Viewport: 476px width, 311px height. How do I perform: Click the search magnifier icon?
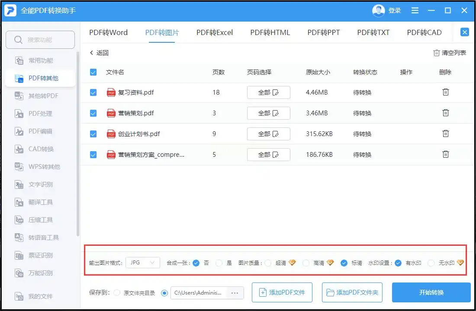tap(18, 40)
